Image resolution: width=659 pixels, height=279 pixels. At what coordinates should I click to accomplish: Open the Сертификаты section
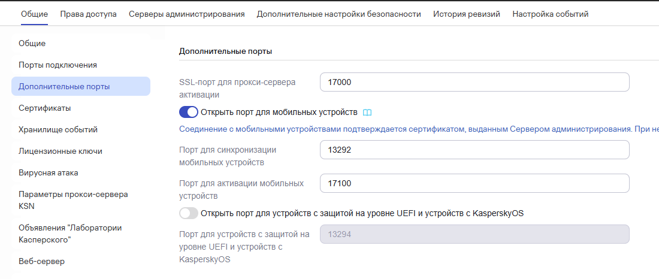coord(45,108)
